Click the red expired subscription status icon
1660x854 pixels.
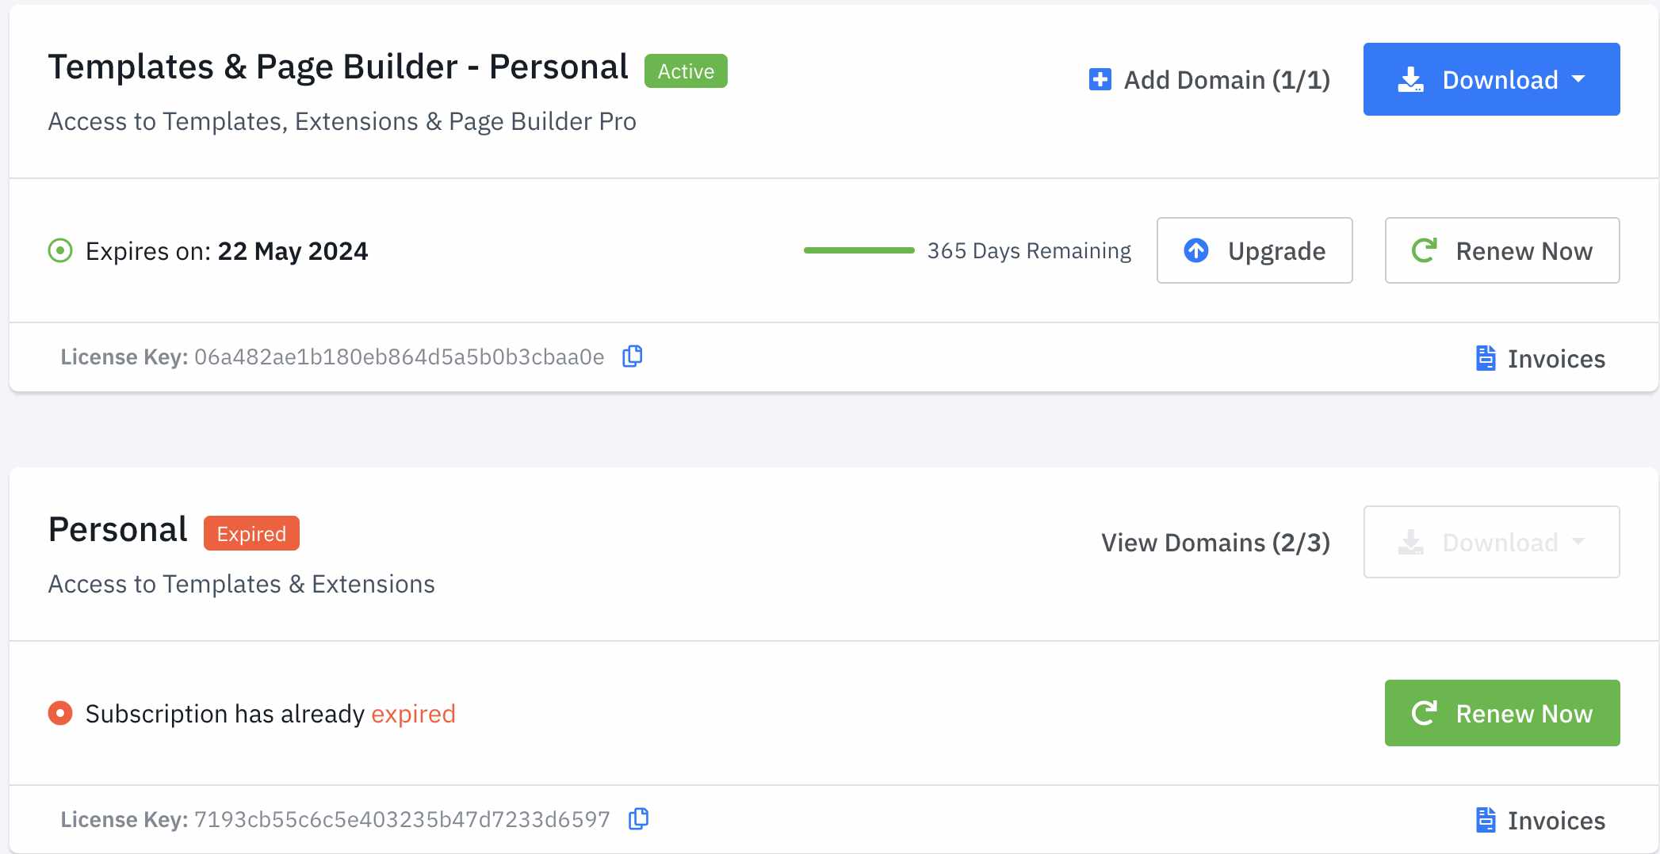pos(60,713)
